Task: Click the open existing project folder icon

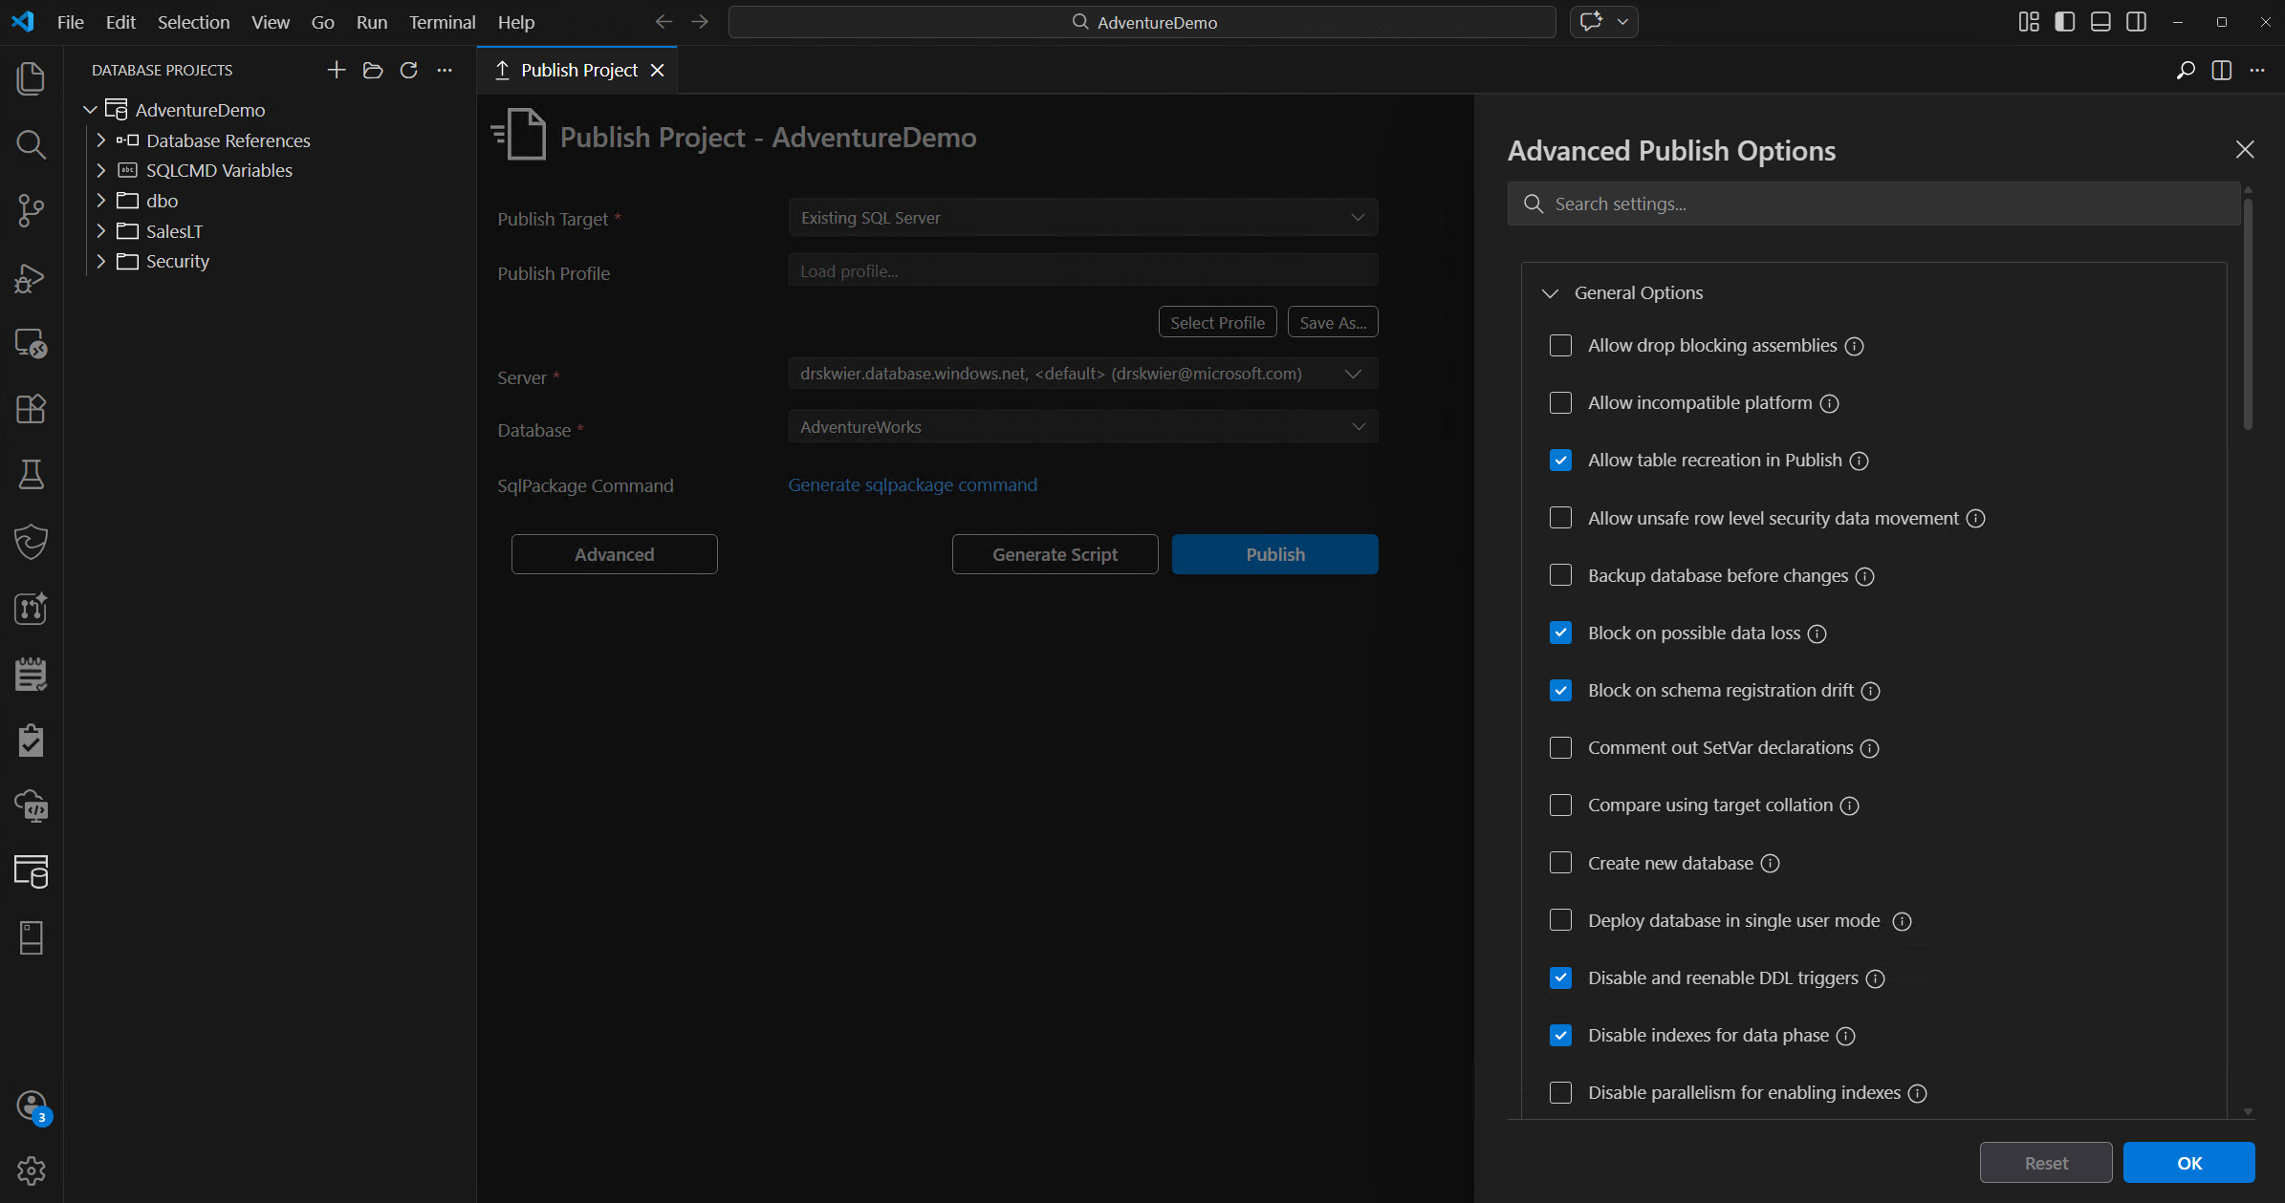Action: pyautogui.click(x=373, y=70)
